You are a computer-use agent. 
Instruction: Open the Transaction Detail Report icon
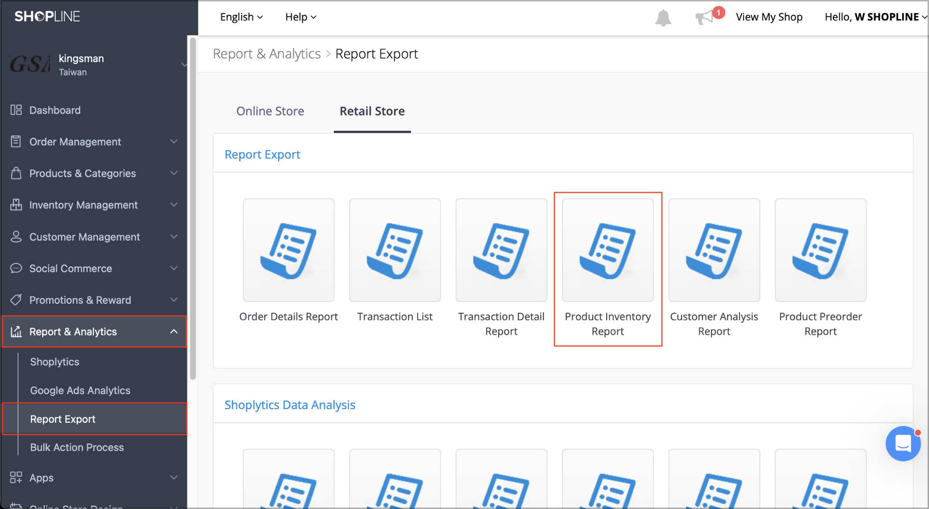501,250
